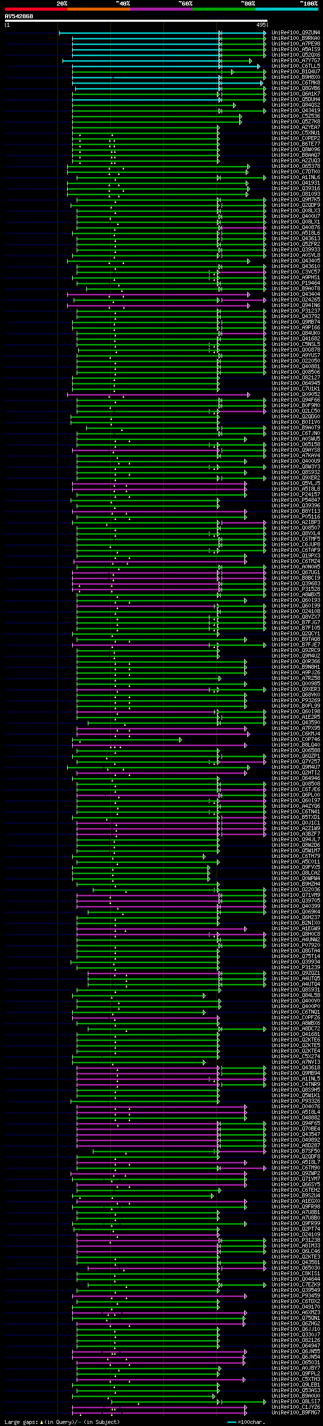323x1426 pixels.
Task: Open hit UniRef100_A5AIS9
Action: (296, 49)
